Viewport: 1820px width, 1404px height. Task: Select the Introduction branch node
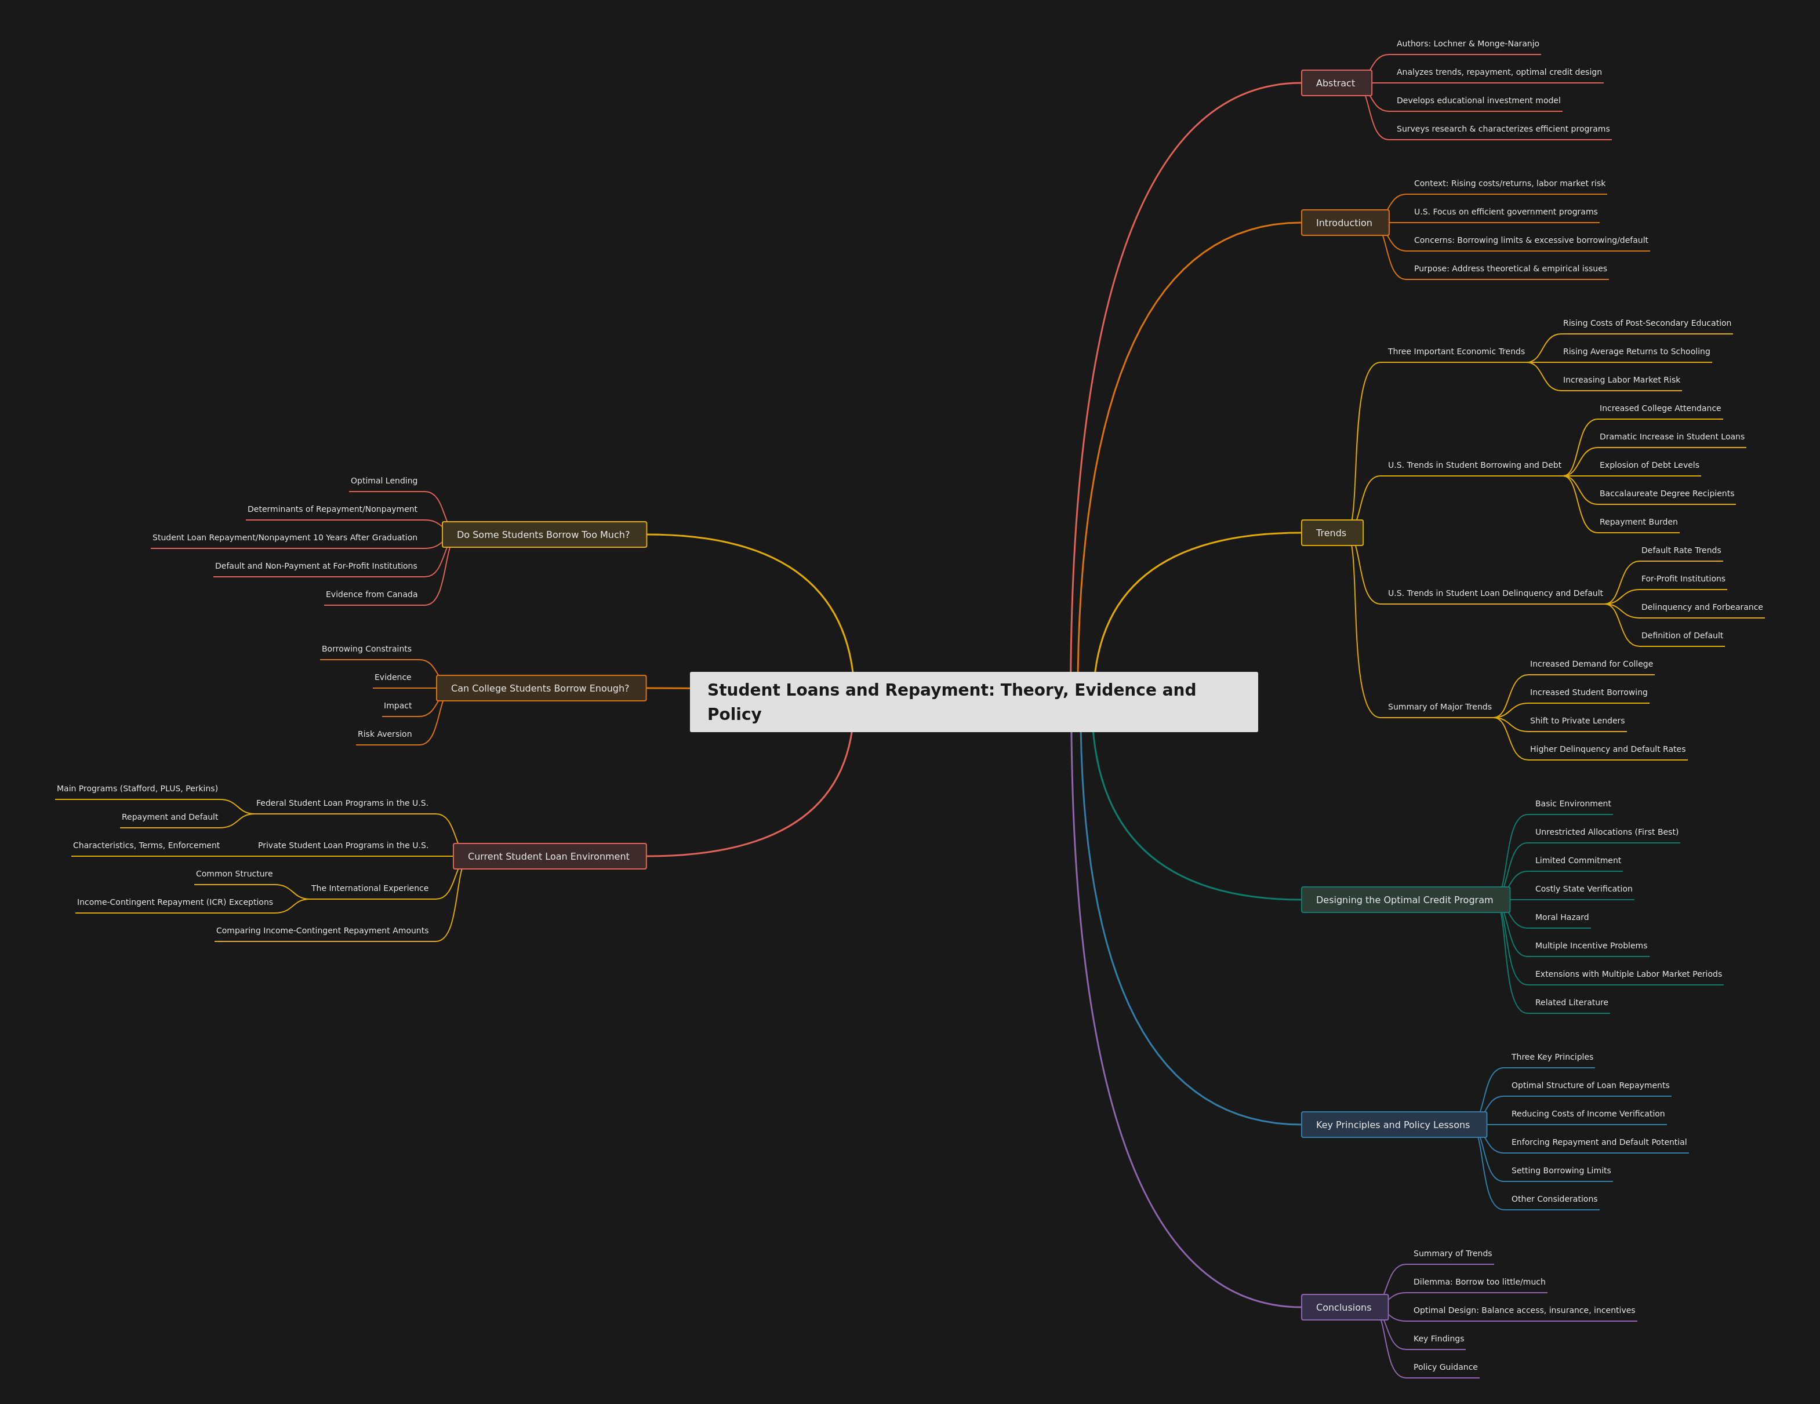pyautogui.click(x=1343, y=223)
